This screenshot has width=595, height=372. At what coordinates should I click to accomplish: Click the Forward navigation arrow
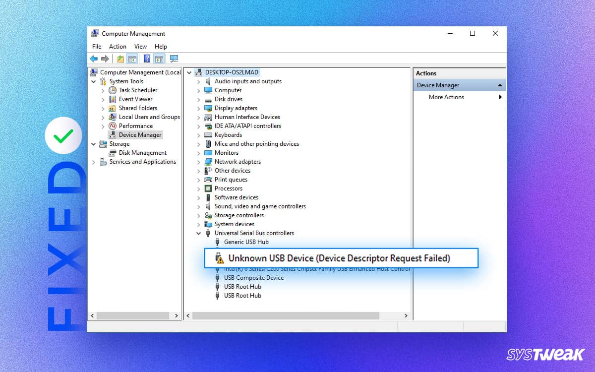coord(105,59)
